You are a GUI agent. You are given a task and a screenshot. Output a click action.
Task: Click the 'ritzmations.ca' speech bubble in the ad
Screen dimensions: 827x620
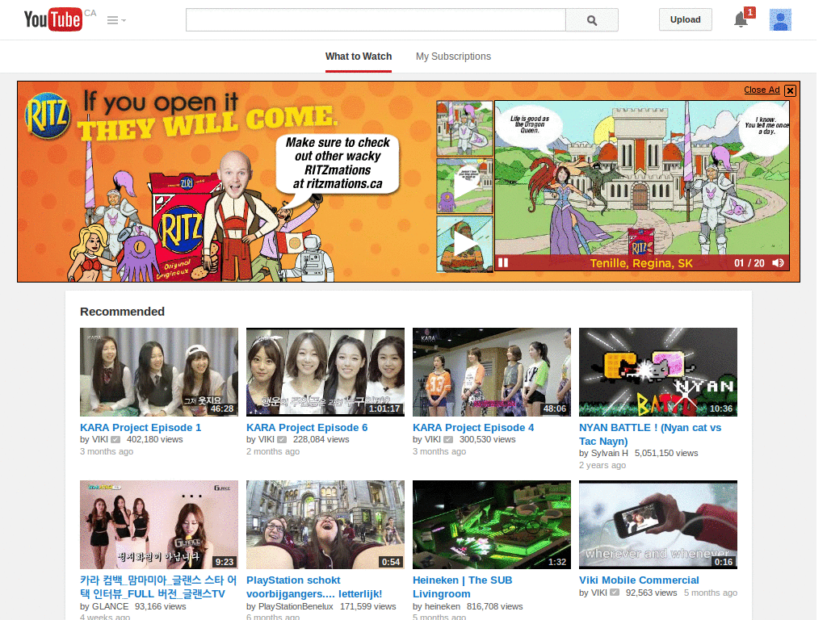pyautogui.click(x=338, y=163)
